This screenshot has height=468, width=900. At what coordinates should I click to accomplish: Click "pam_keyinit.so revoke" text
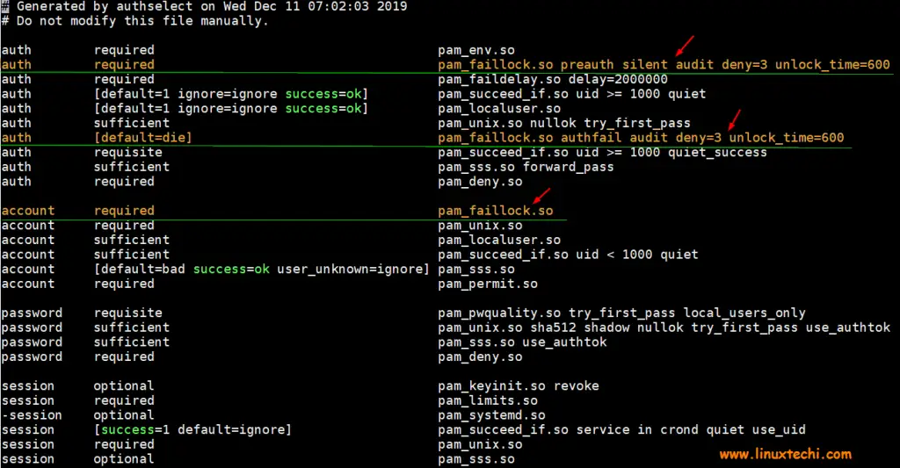tap(519, 386)
